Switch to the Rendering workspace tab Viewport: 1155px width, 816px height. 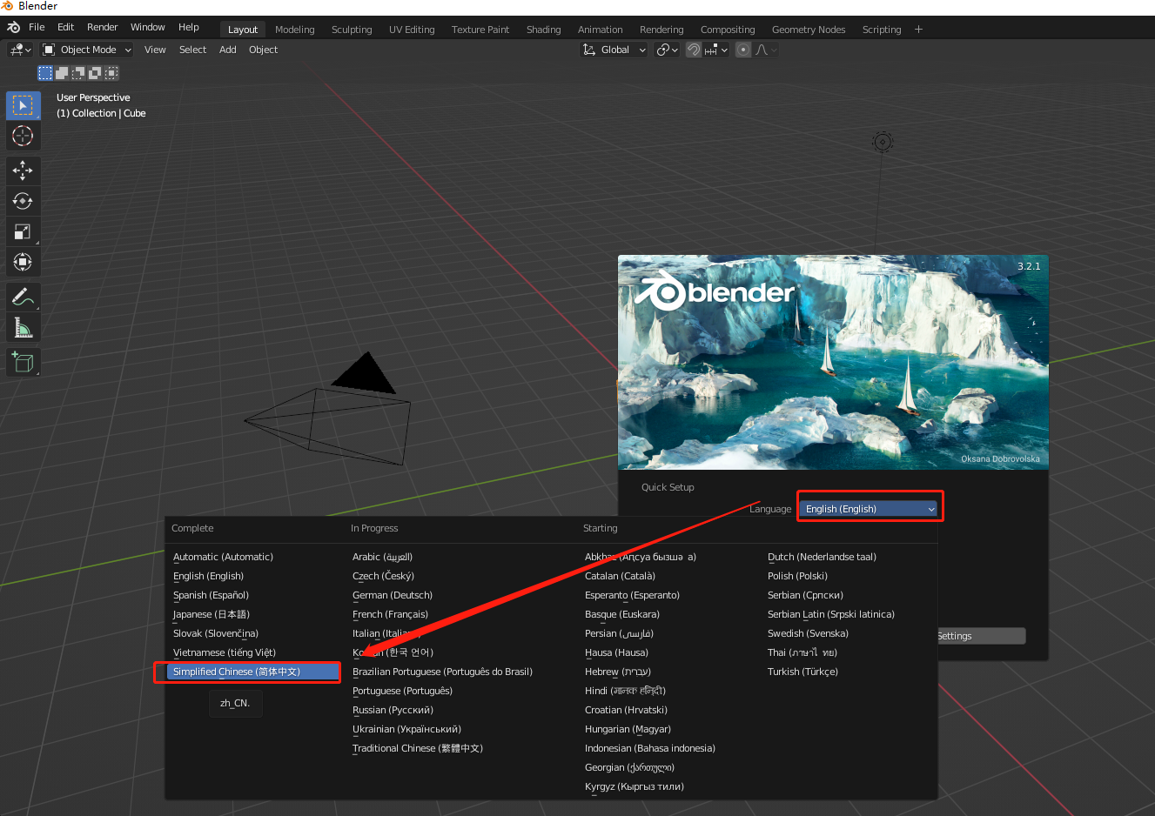tap(661, 30)
